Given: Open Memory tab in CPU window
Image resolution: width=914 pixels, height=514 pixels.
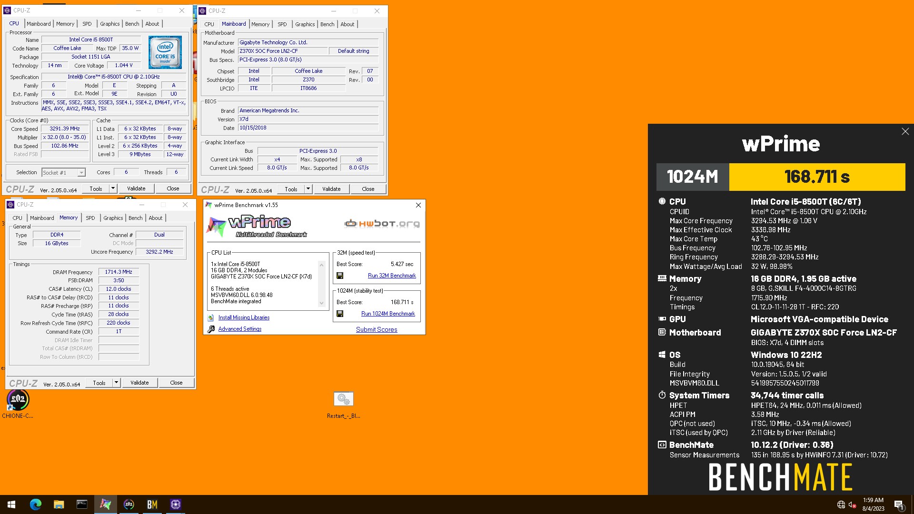Looking at the screenshot, I should click(65, 24).
